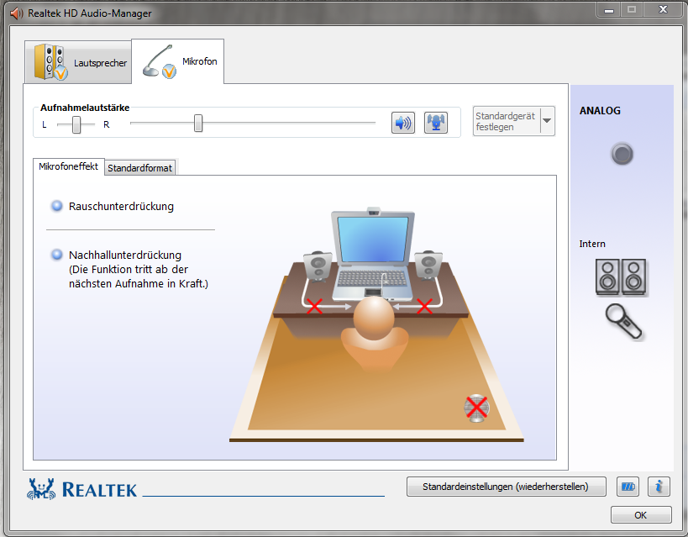The height and width of the screenshot is (537, 688).
Task: Click the Standardgerät festlegen button text
Action: [505, 121]
